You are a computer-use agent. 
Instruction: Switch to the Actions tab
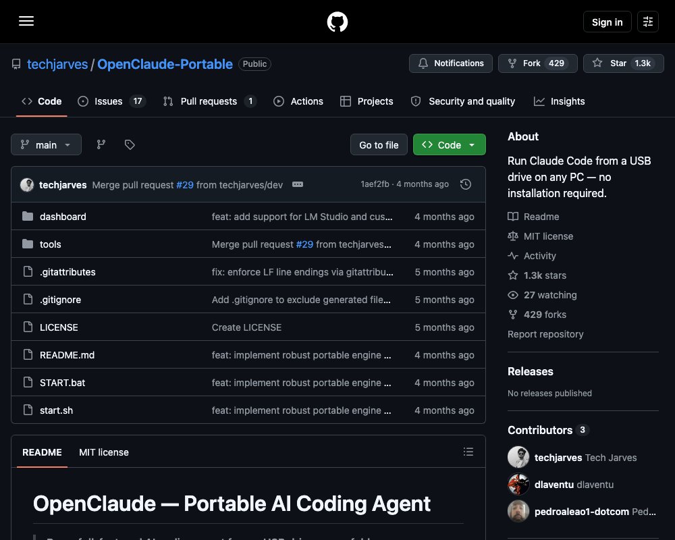click(298, 101)
